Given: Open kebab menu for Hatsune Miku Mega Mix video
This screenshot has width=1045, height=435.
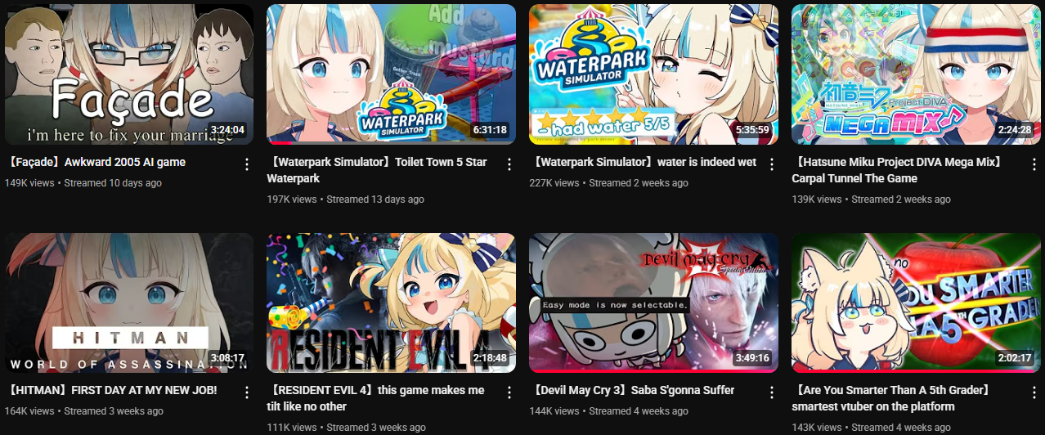Looking at the screenshot, I should (1033, 164).
